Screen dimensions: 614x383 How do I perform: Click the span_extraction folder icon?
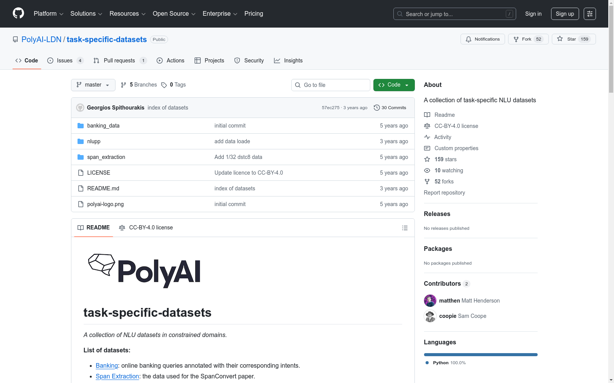pyautogui.click(x=81, y=157)
